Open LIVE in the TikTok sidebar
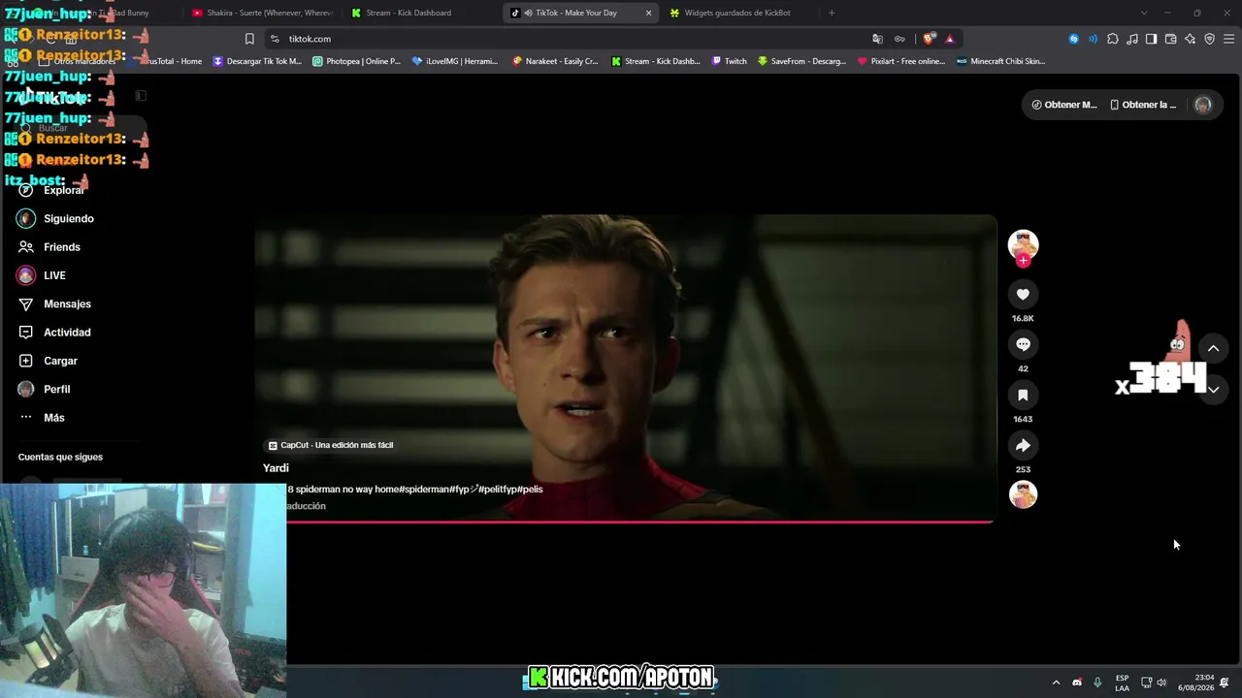1242x698 pixels. (54, 275)
